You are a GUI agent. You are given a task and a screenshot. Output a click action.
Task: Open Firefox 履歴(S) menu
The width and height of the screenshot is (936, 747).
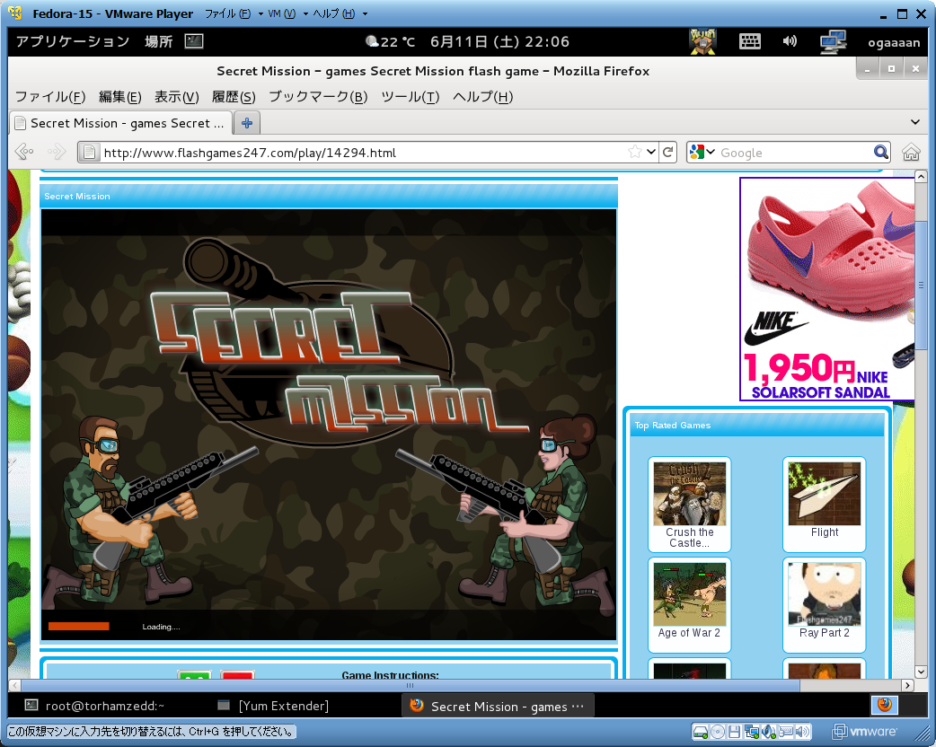[x=234, y=97]
